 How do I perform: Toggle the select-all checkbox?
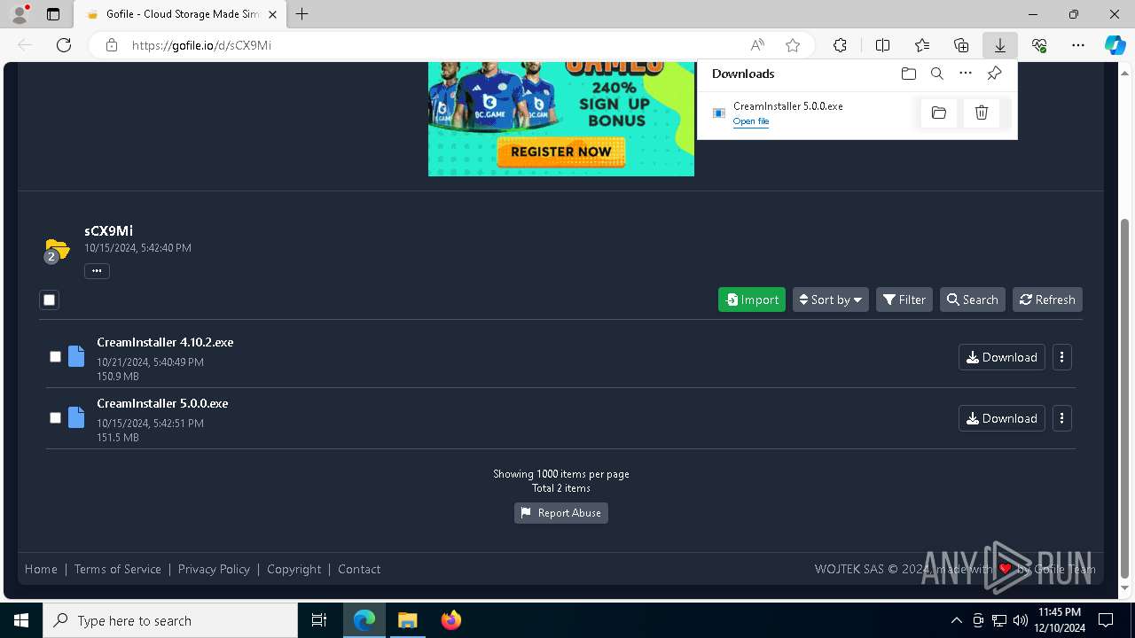[50, 300]
